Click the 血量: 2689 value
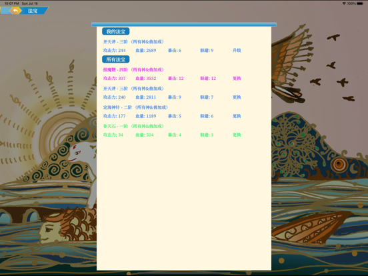368x276 pixels. (146, 50)
